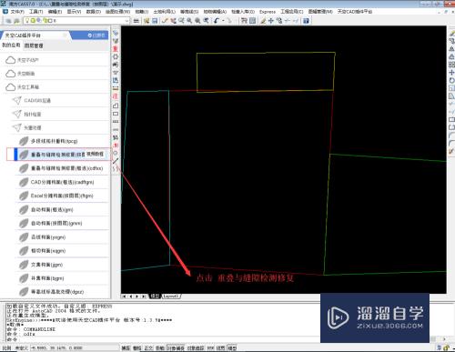Toggle DYN dynamic input in the status bar
Image resolution: width=455 pixels, height=352 pixels.
(x=210, y=348)
